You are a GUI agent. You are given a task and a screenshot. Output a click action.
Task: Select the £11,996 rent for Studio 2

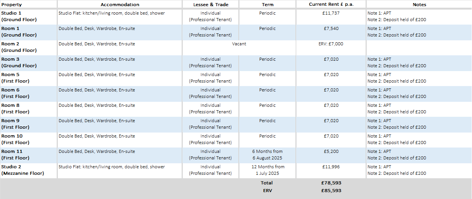point(331,167)
